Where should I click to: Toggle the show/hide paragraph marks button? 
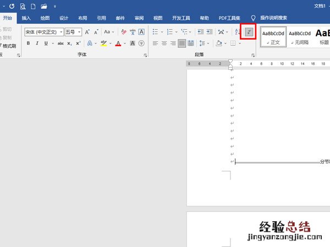(250, 32)
